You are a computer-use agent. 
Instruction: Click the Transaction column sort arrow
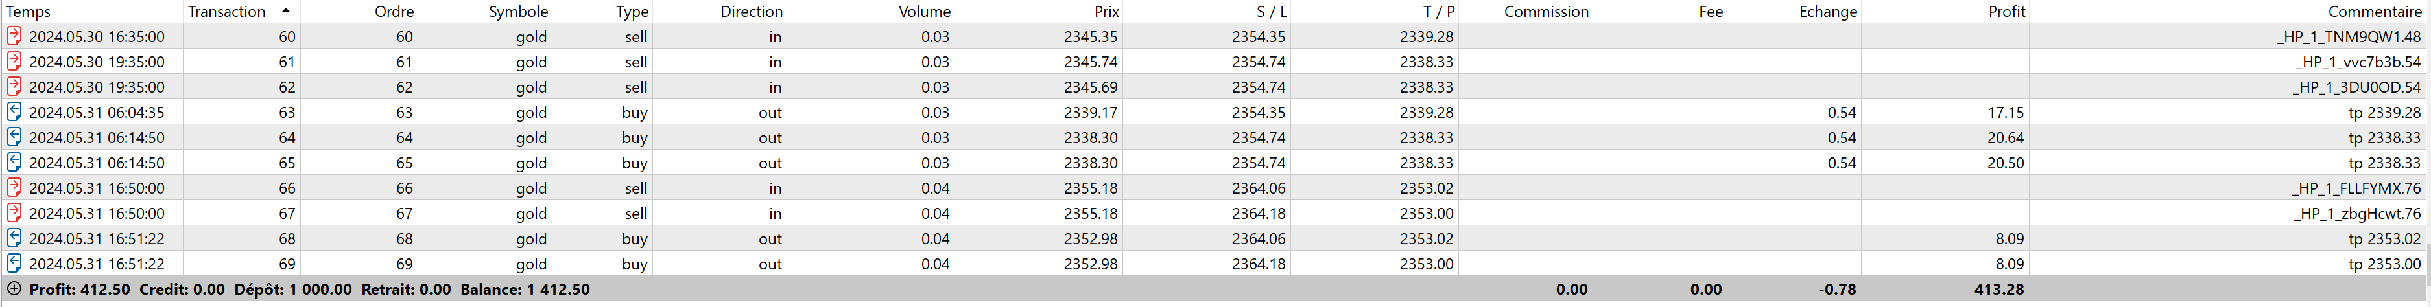pos(286,11)
